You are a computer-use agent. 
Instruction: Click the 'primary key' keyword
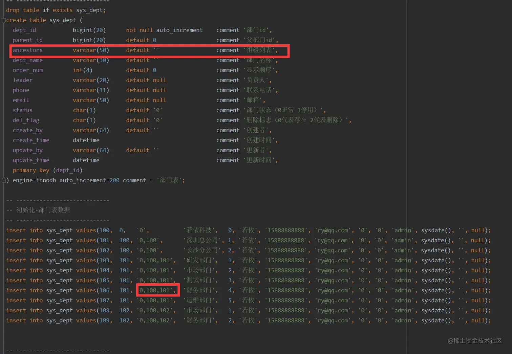click(31, 170)
